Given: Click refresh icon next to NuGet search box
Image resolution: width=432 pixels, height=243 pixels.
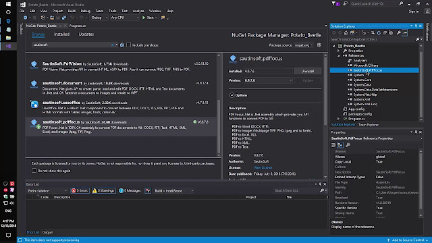Looking at the screenshot, I should (122, 45).
